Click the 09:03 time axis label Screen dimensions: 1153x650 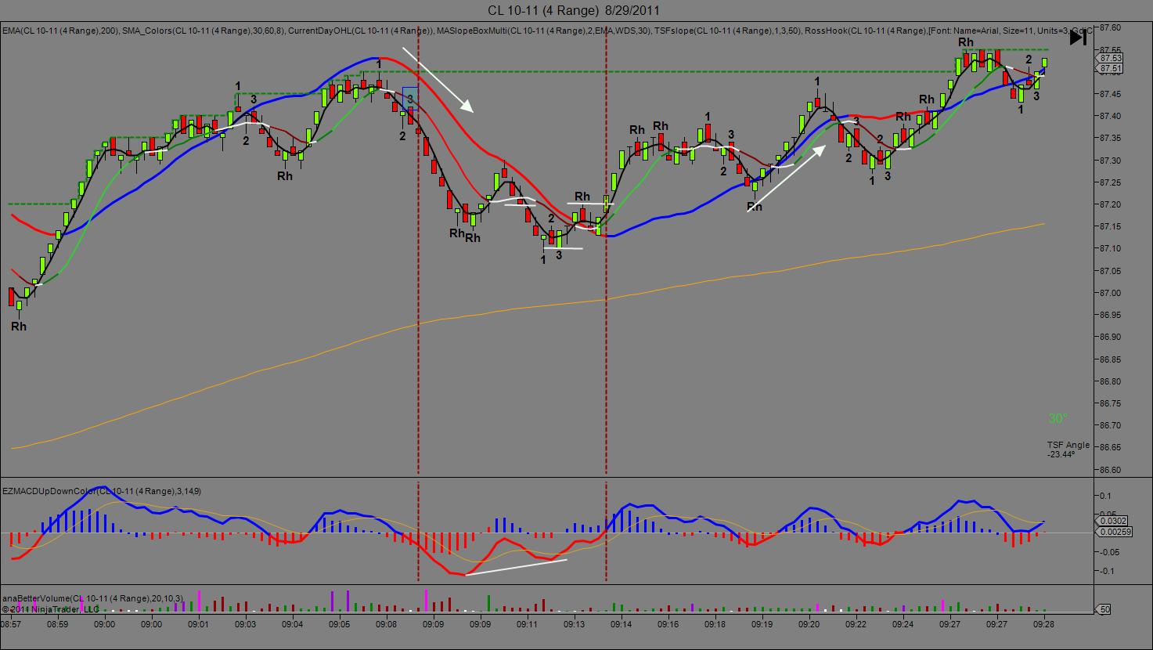245,625
